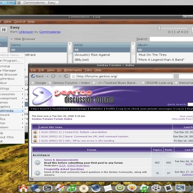The width and height of the screenshot is (193, 193).
Task: Open the globe web search dock icon
Action: (x=35, y=188)
